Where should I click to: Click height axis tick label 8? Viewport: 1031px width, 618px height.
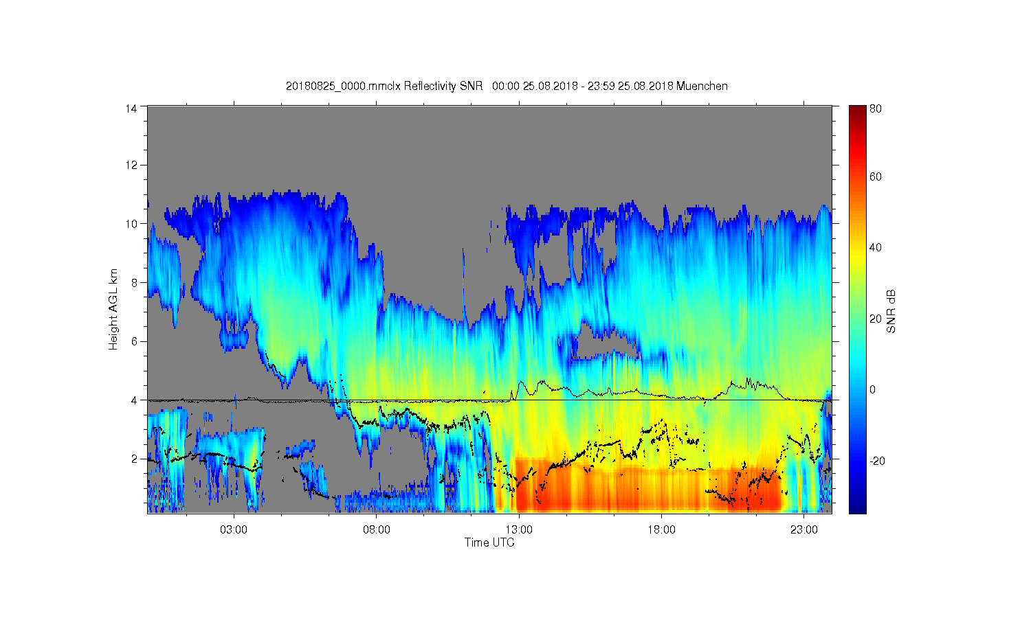pyautogui.click(x=134, y=282)
